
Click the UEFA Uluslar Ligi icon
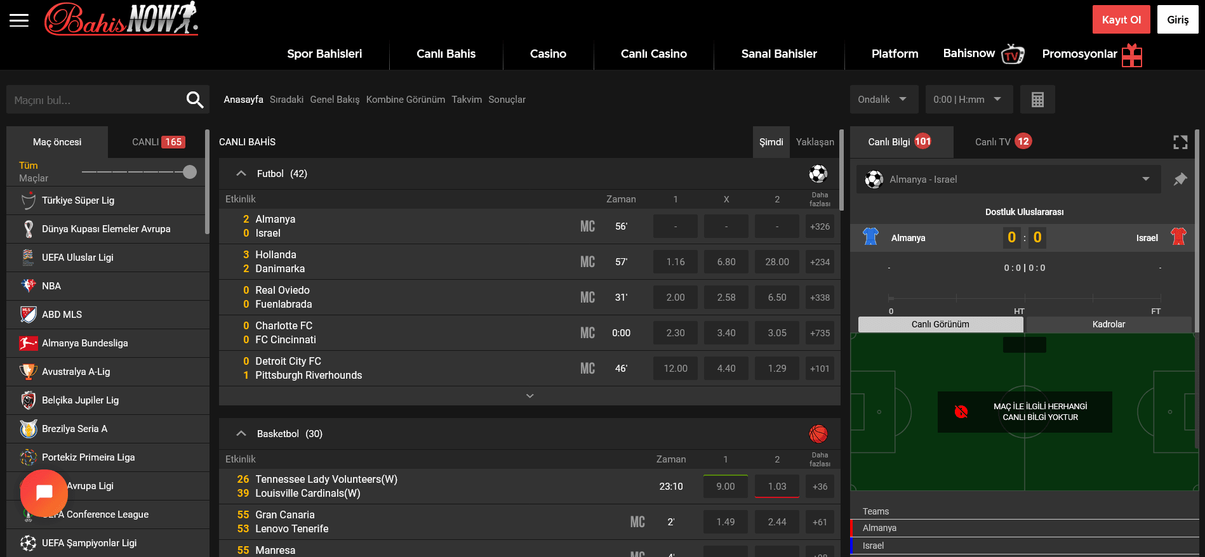(29, 258)
